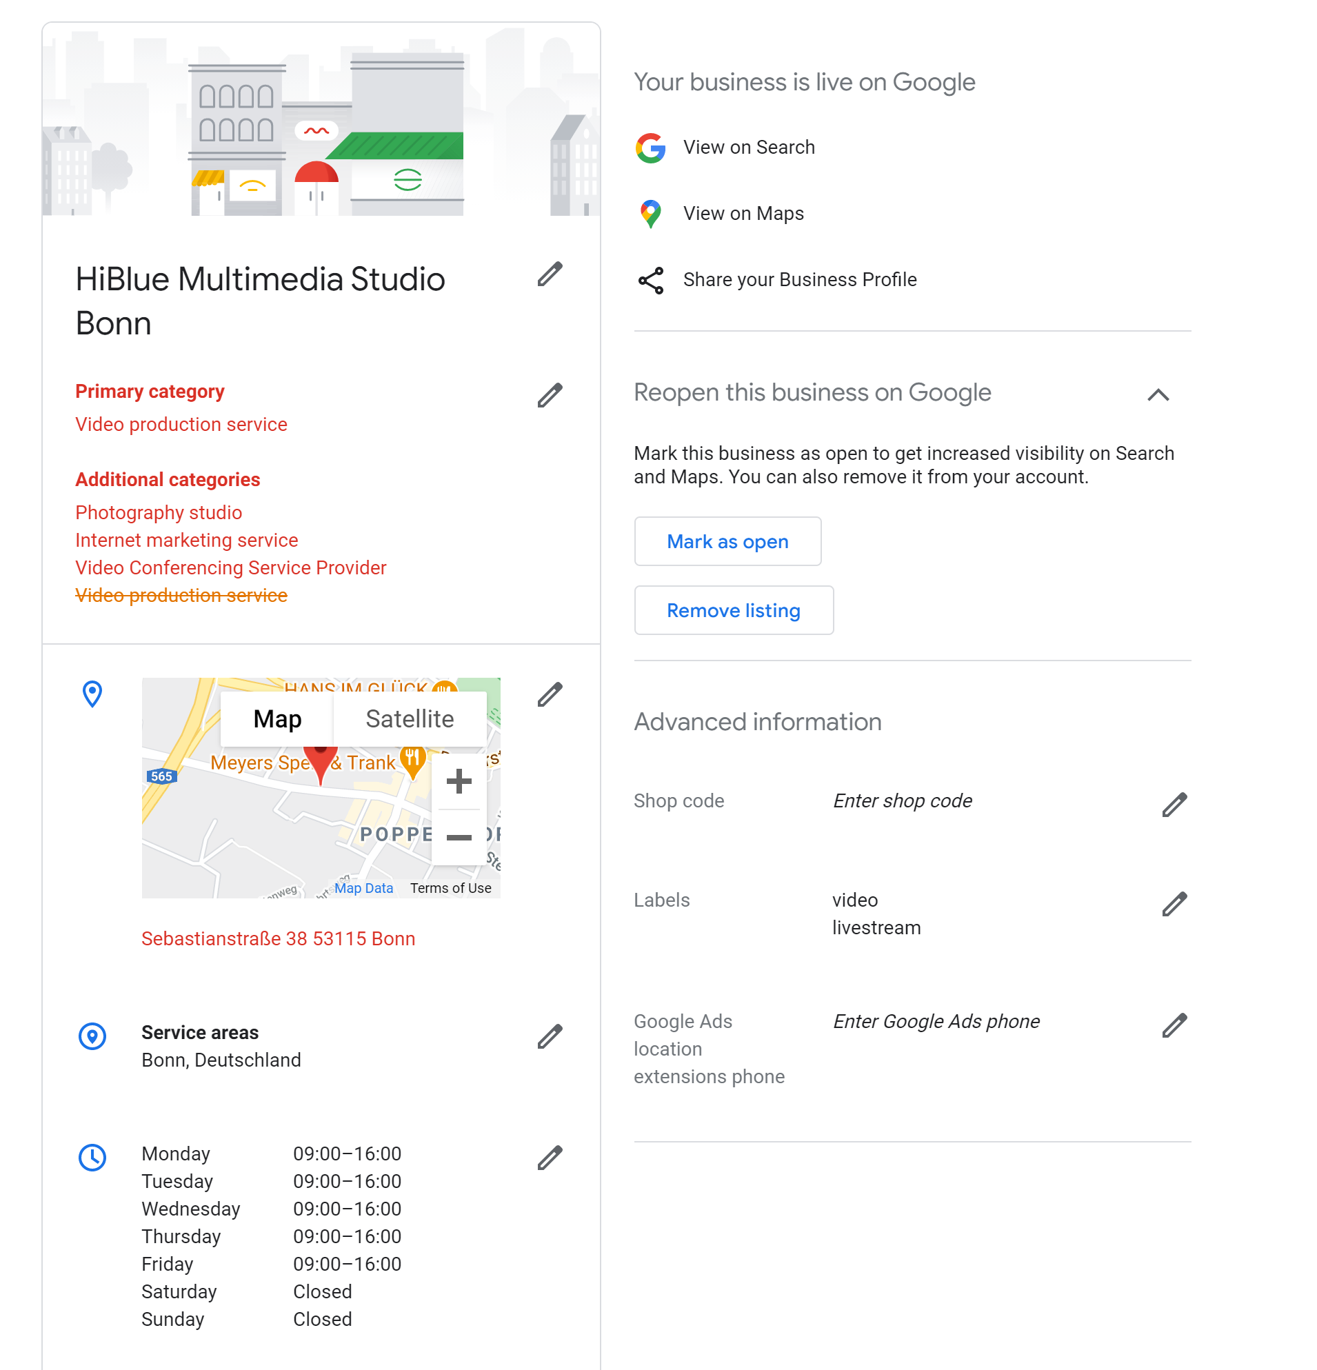
Task: Click the video label
Action: click(x=855, y=900)
